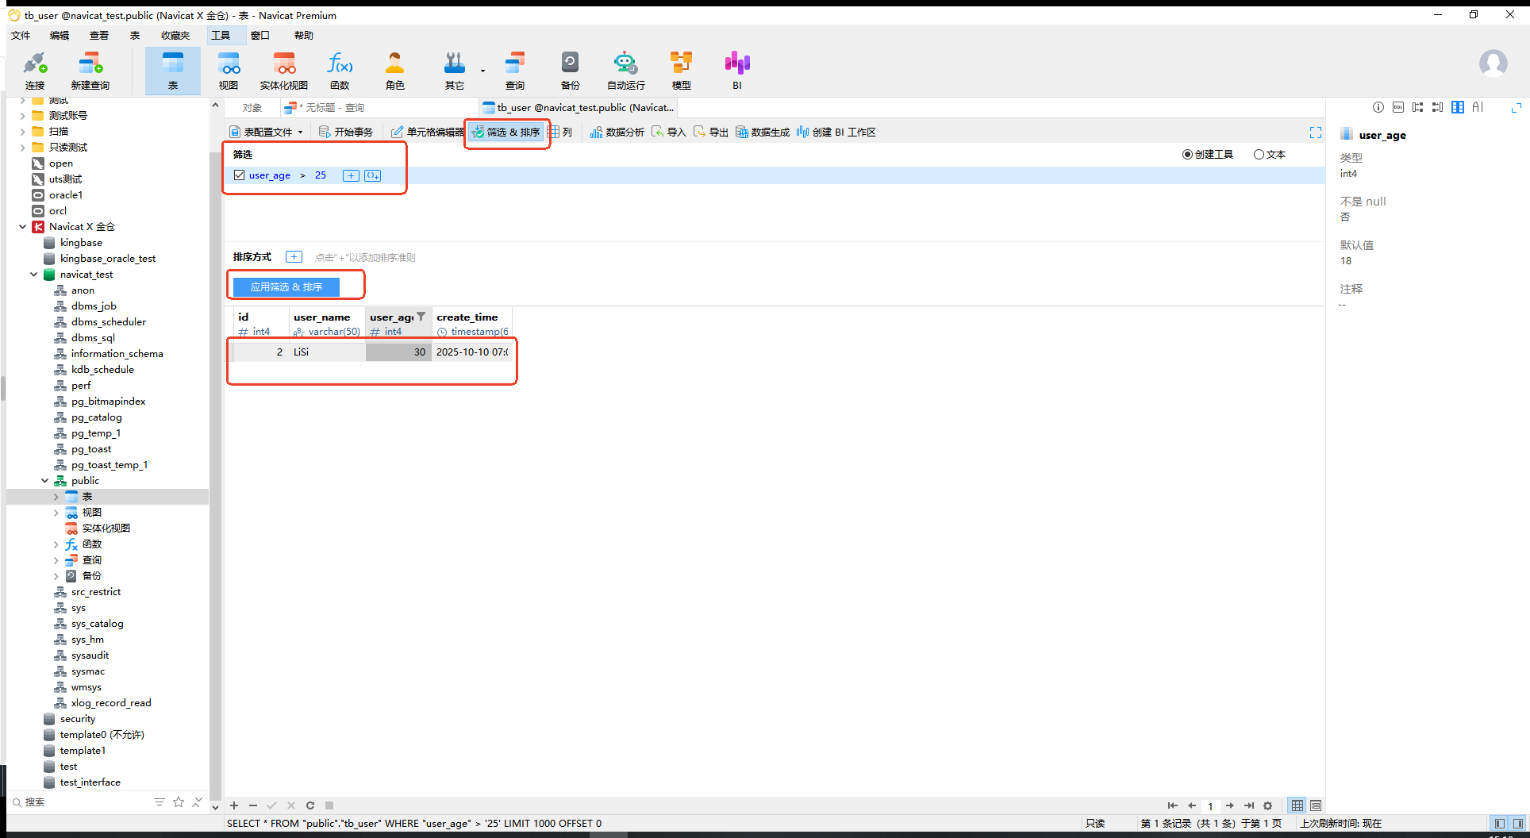The image size is (1530, 838).
Task: Open the 文件 menu
Action: tap(21, 36)
